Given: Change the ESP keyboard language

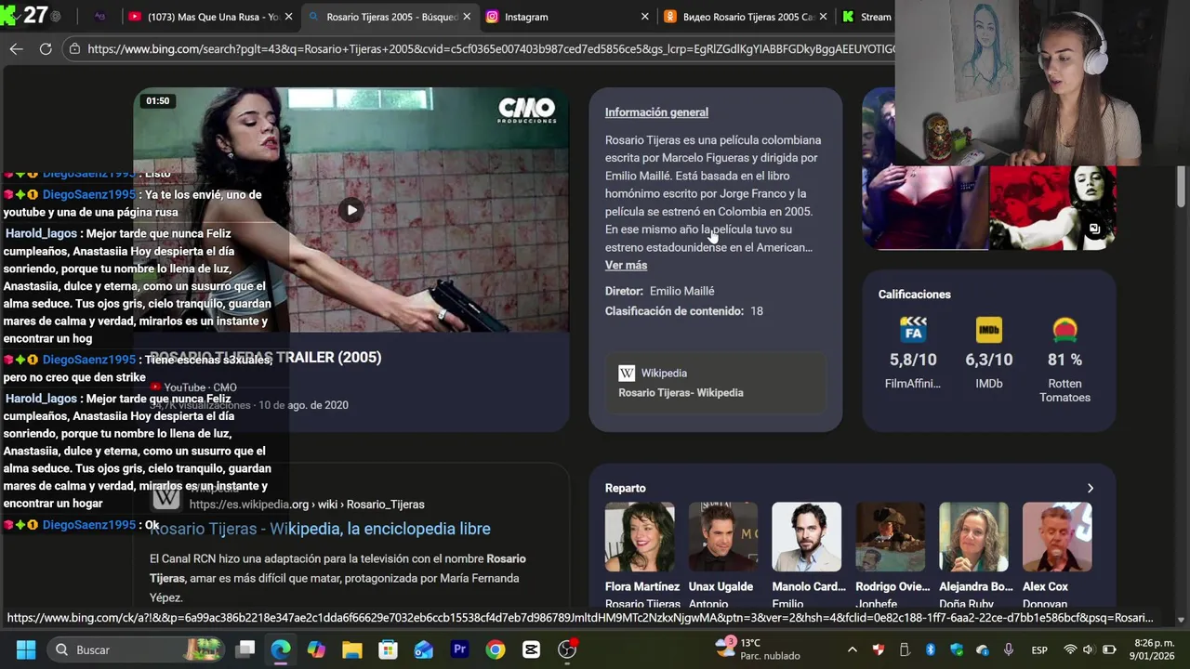Looking at the screenshot, I should coord(1040,649).
